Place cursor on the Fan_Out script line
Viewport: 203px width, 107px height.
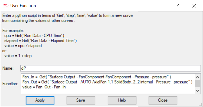[107, 82]
